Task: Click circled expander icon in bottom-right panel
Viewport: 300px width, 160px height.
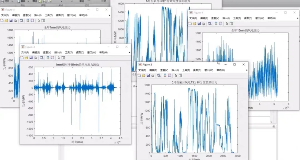Action: pyautogui.click(x=274, y=127)
